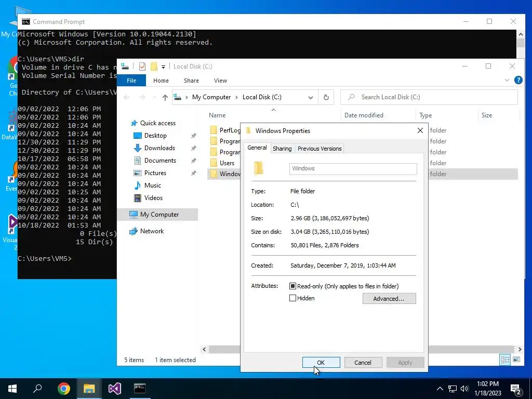532x399 pixels.
Task: Click the greyed Apply button
Action: coord(405,362)
